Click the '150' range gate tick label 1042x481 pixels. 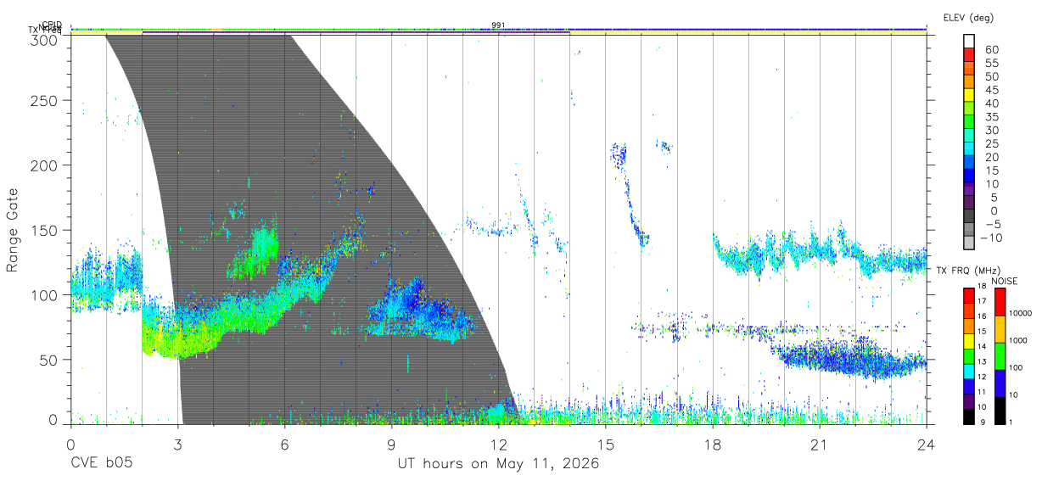44,230
